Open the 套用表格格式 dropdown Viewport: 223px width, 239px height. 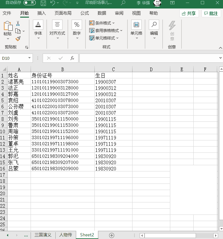tap(106, 30)
